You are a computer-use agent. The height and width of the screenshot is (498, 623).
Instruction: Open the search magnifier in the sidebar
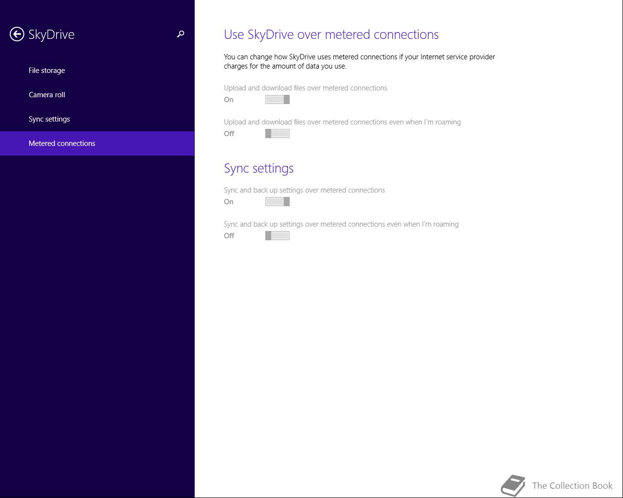pyautogui.click(x=181, y=34)
